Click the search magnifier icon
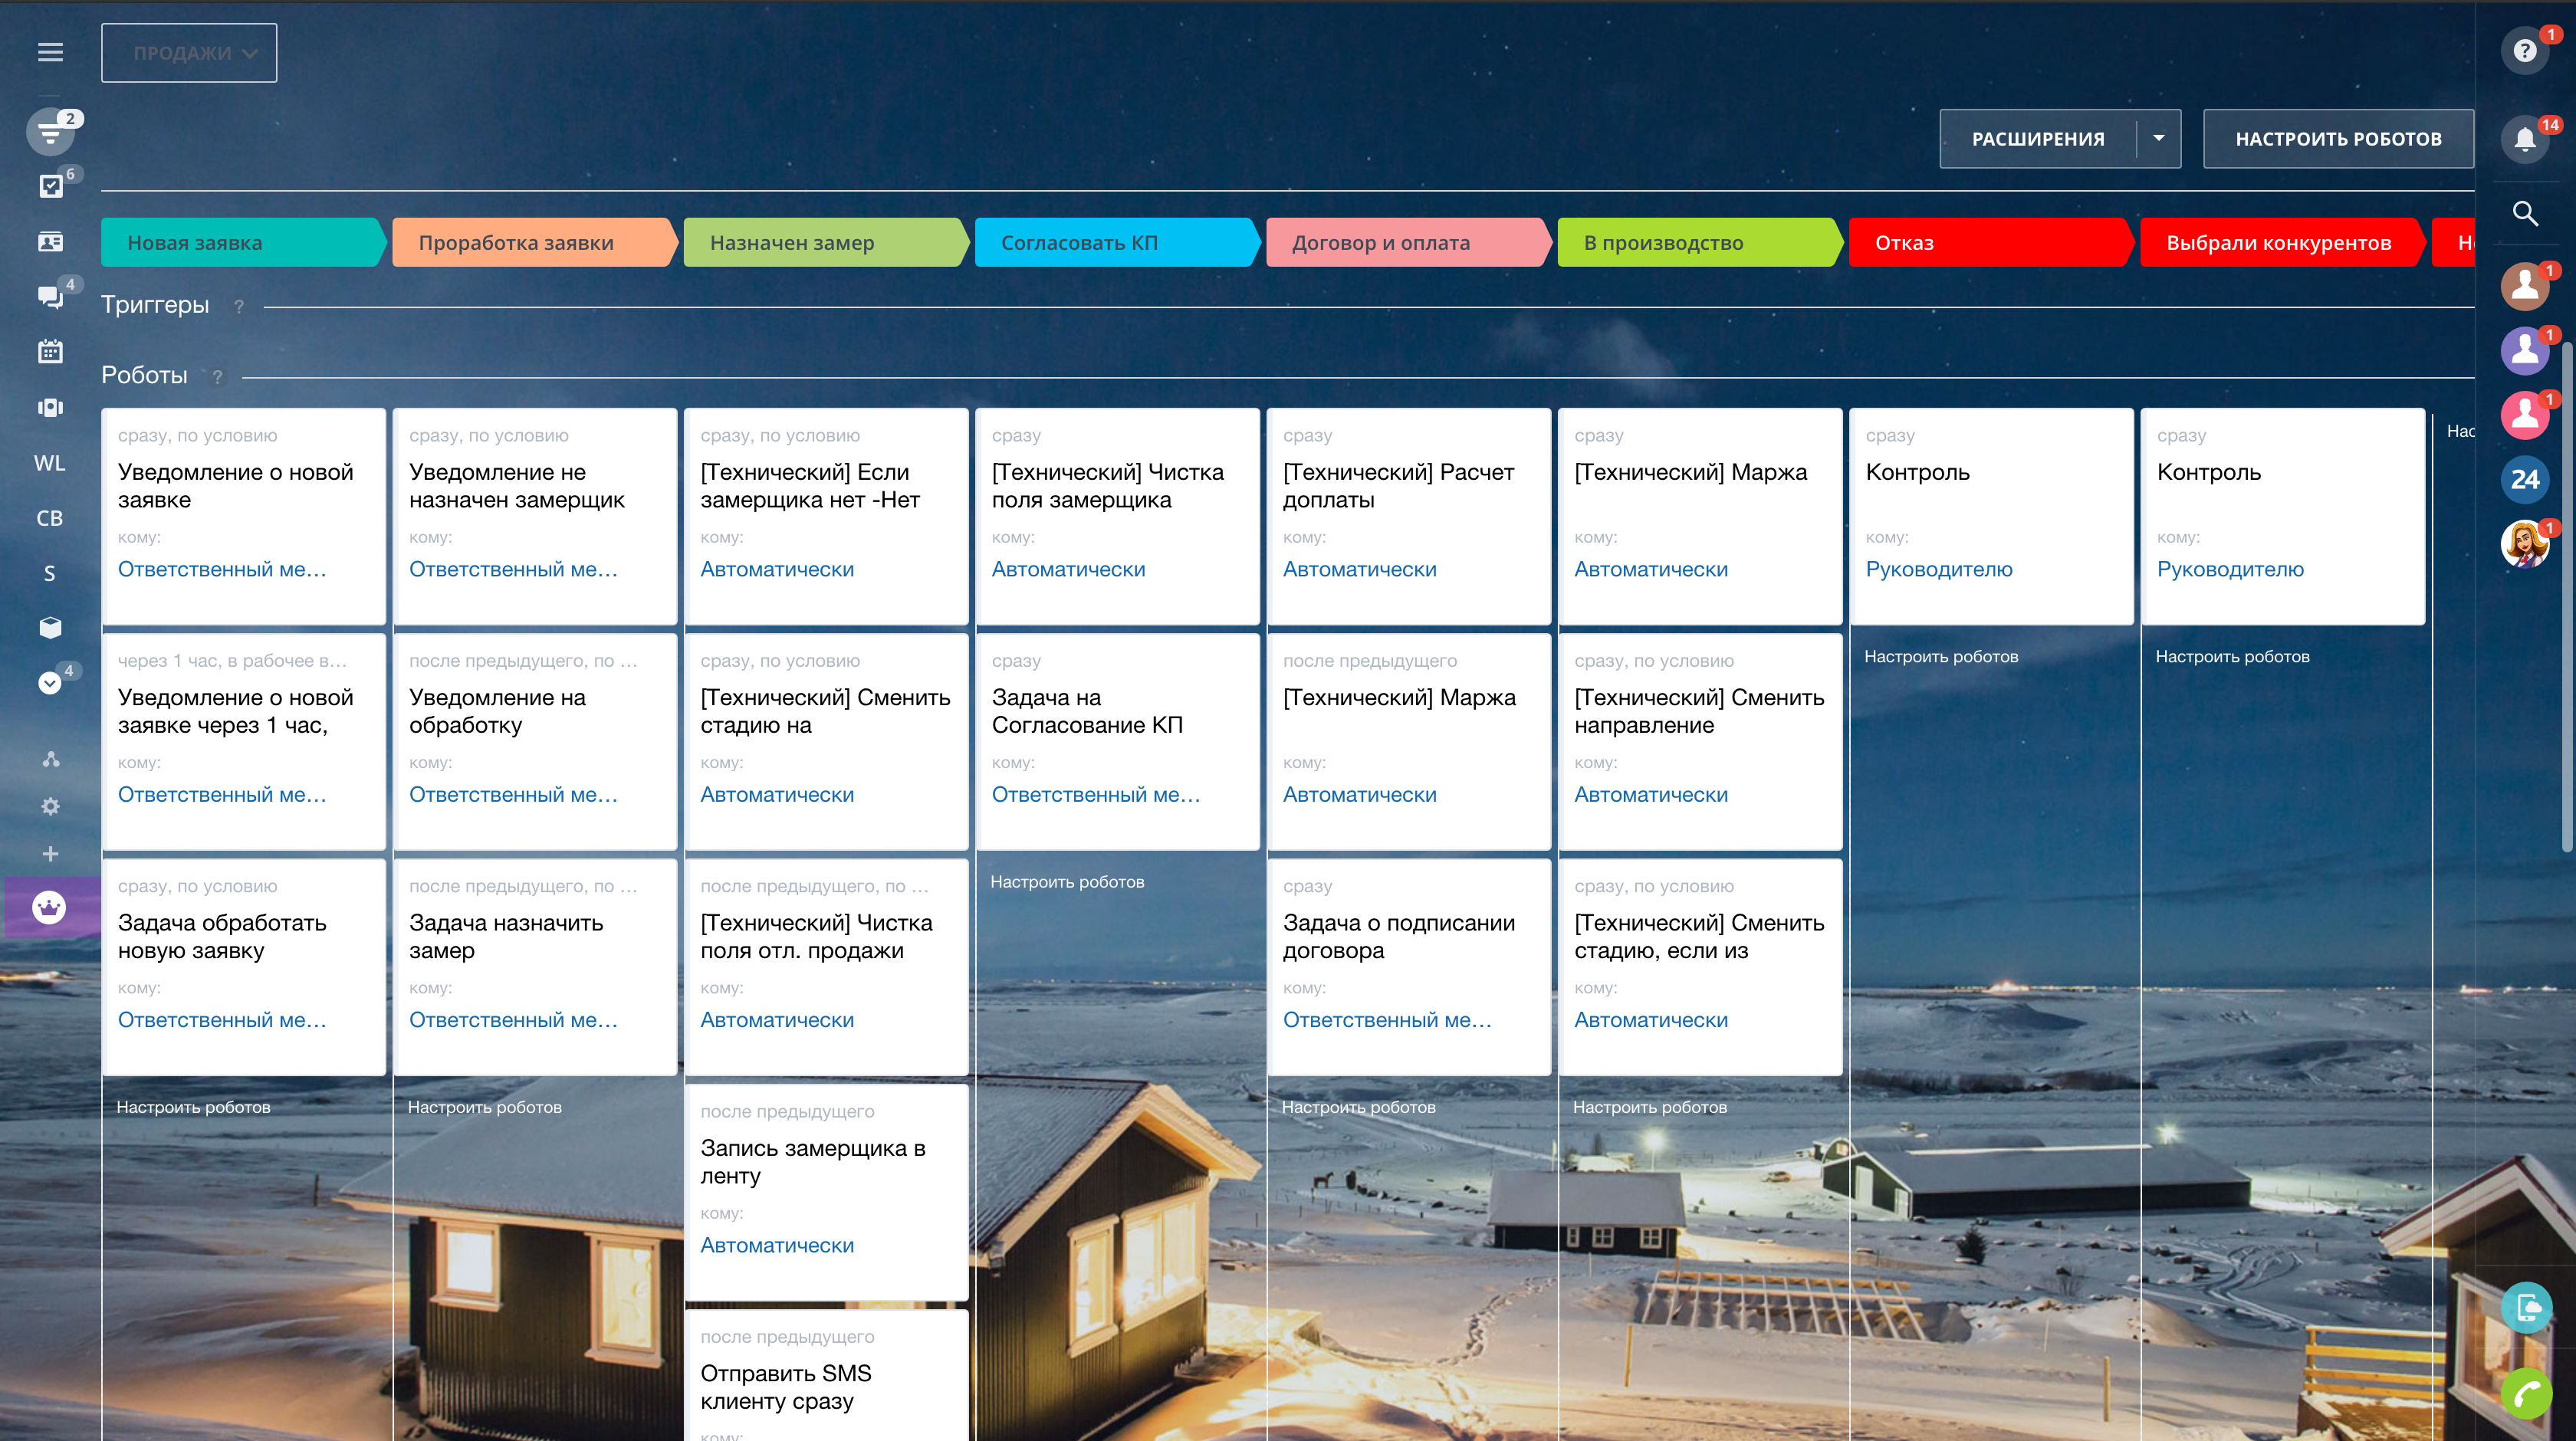 tap(2524, 213)
